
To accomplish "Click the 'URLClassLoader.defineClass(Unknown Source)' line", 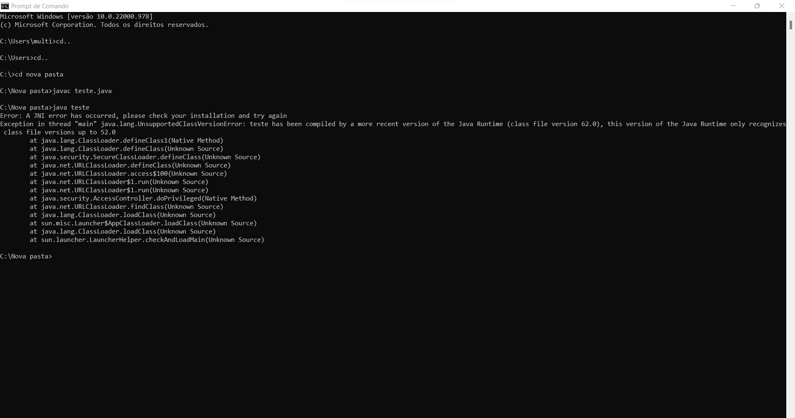I will point(130,165).
